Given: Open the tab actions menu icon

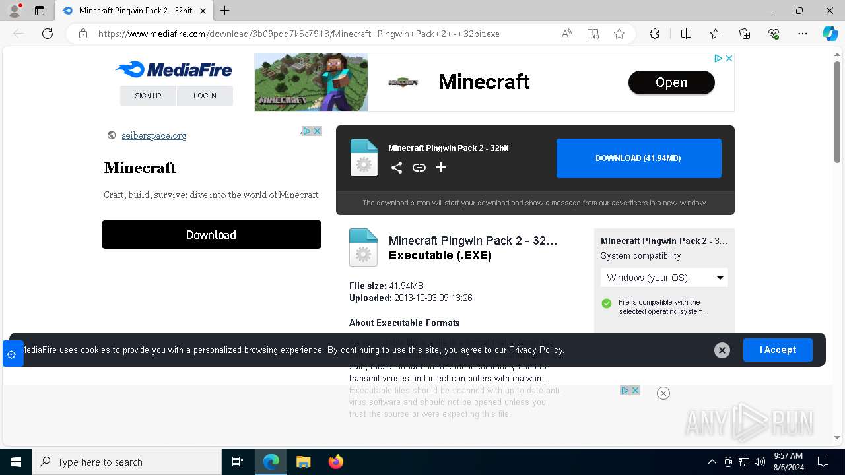Looking at the screenshot, I should [x=40, y=11].
